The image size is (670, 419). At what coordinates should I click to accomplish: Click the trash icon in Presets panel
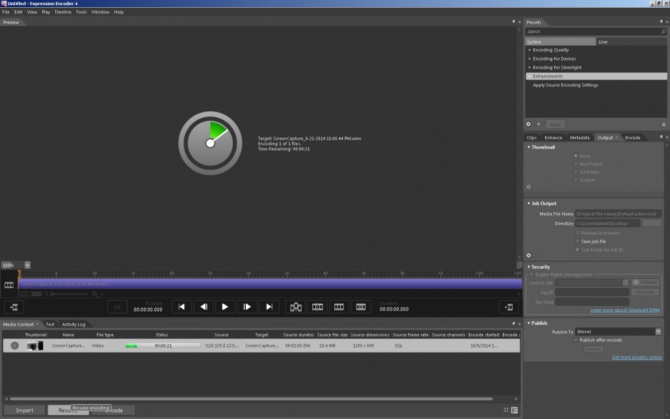tap(663, 124)
